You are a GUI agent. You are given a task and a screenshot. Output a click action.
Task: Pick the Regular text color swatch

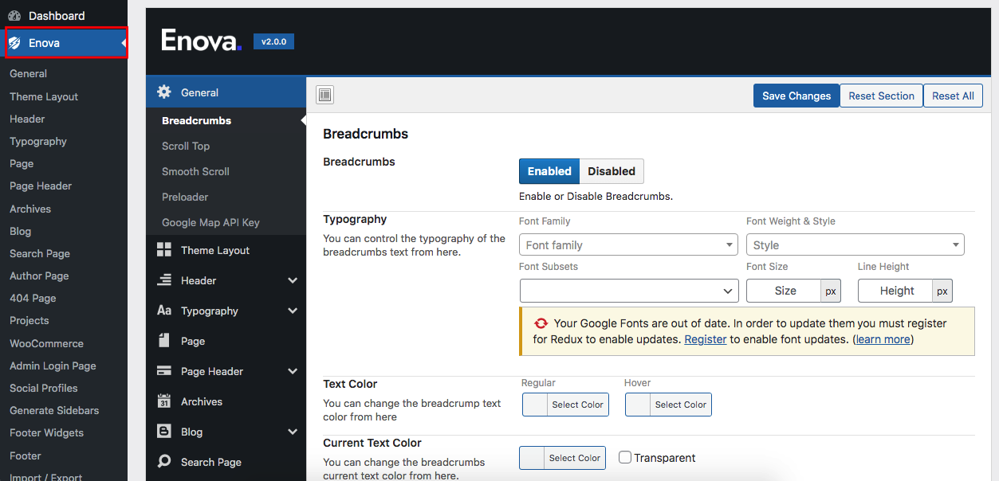[564, 405]
